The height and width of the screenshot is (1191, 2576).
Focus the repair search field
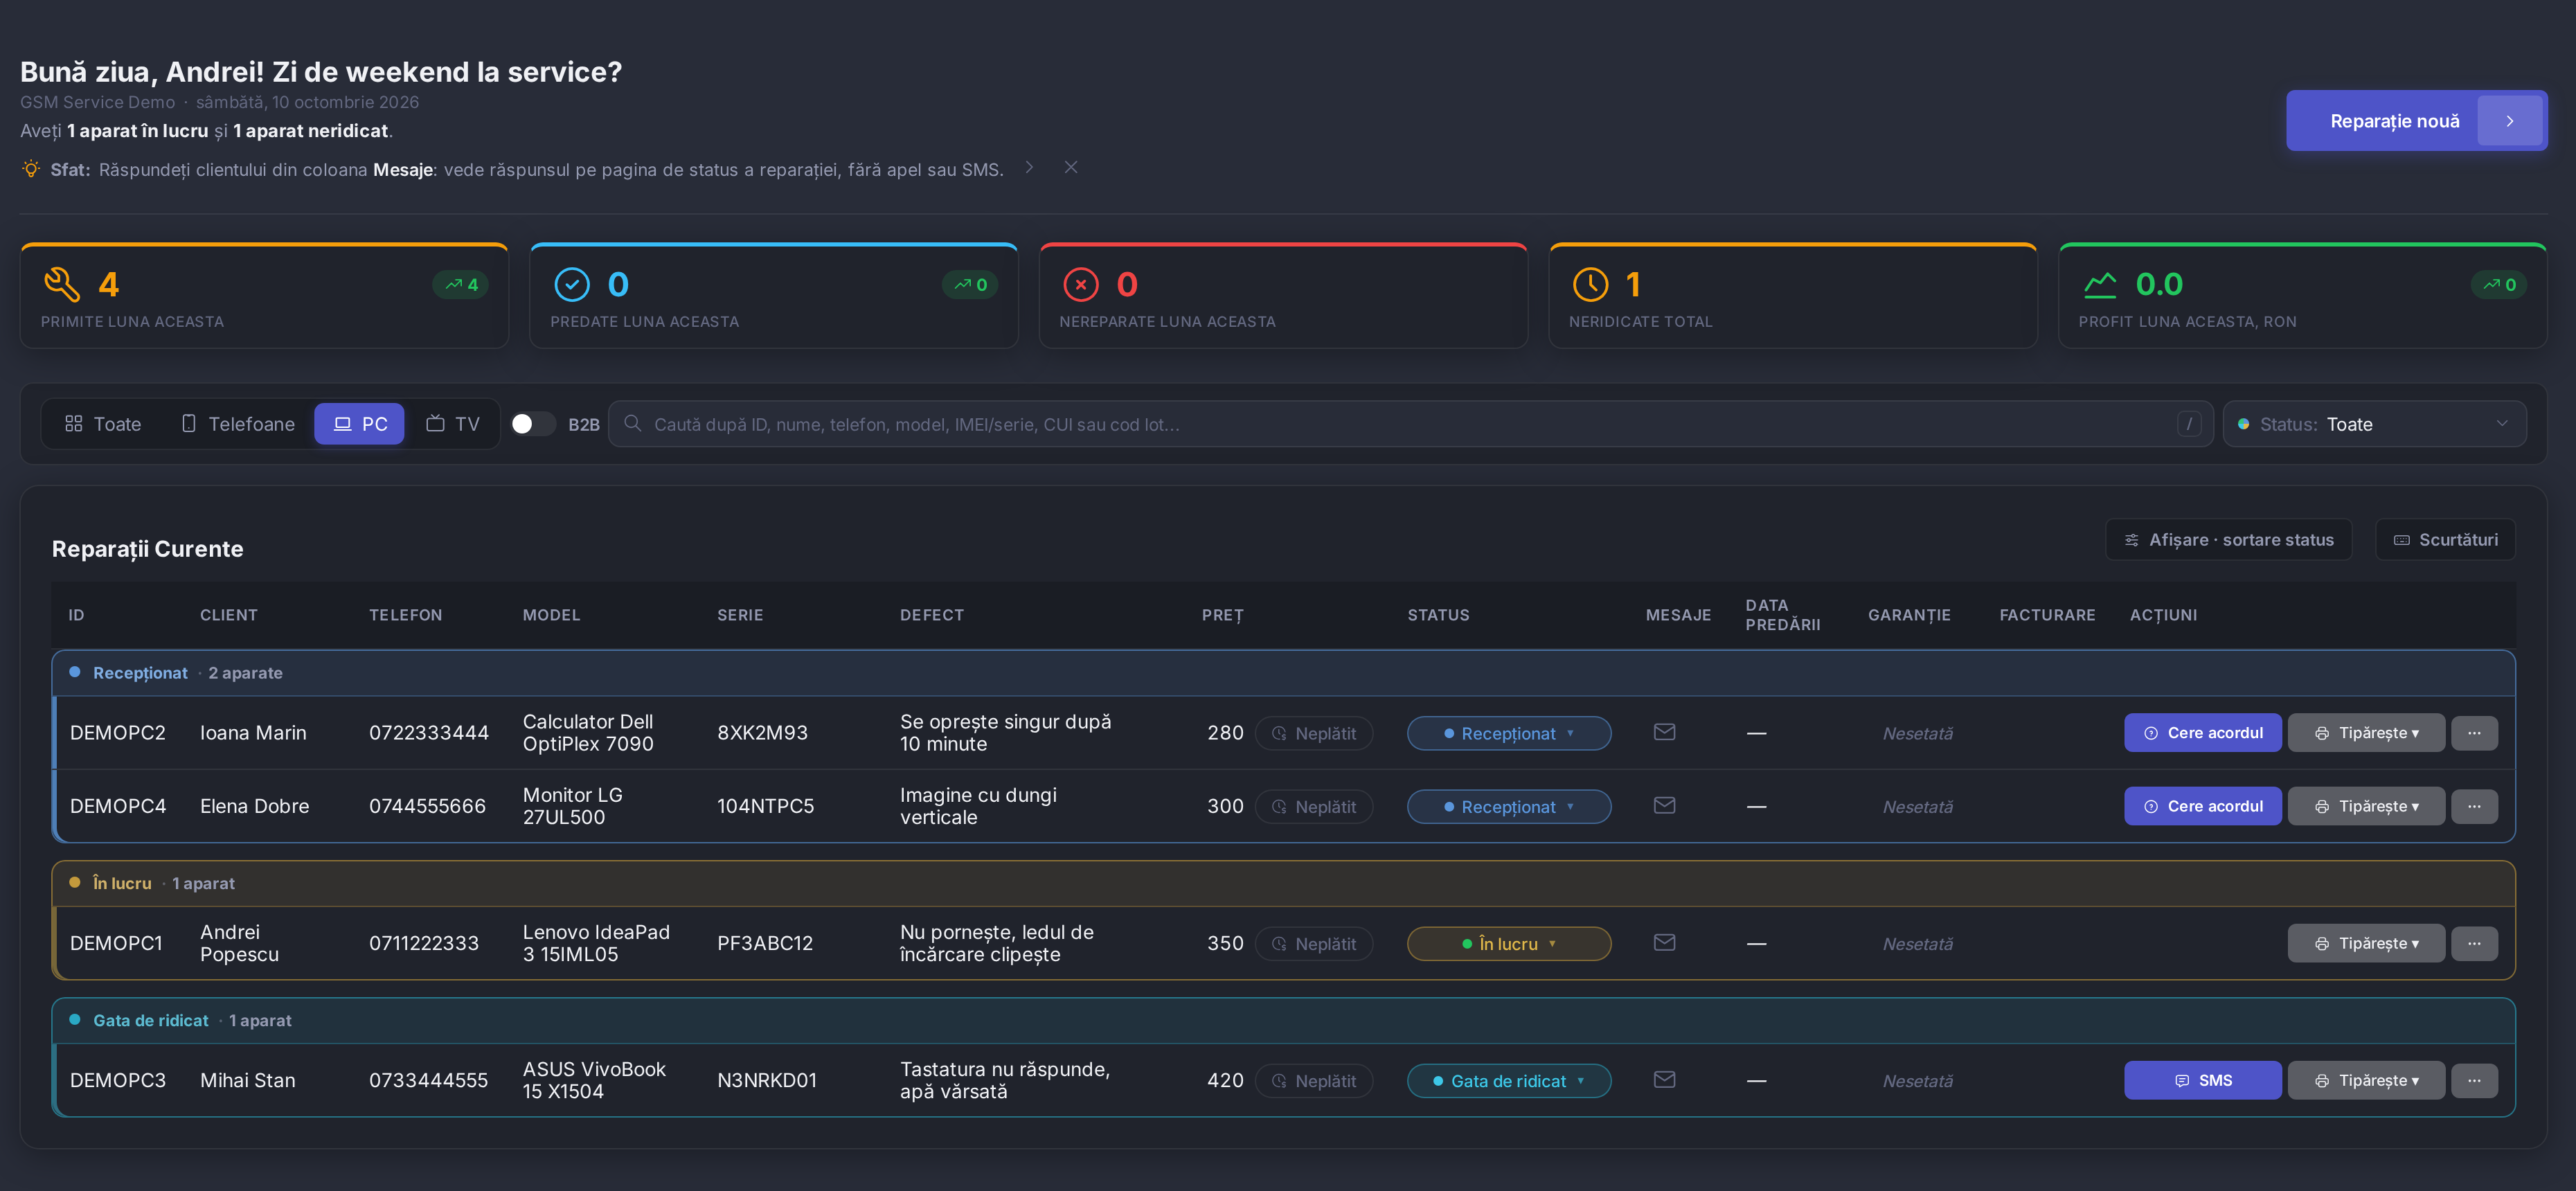(x=1410, y=424)
